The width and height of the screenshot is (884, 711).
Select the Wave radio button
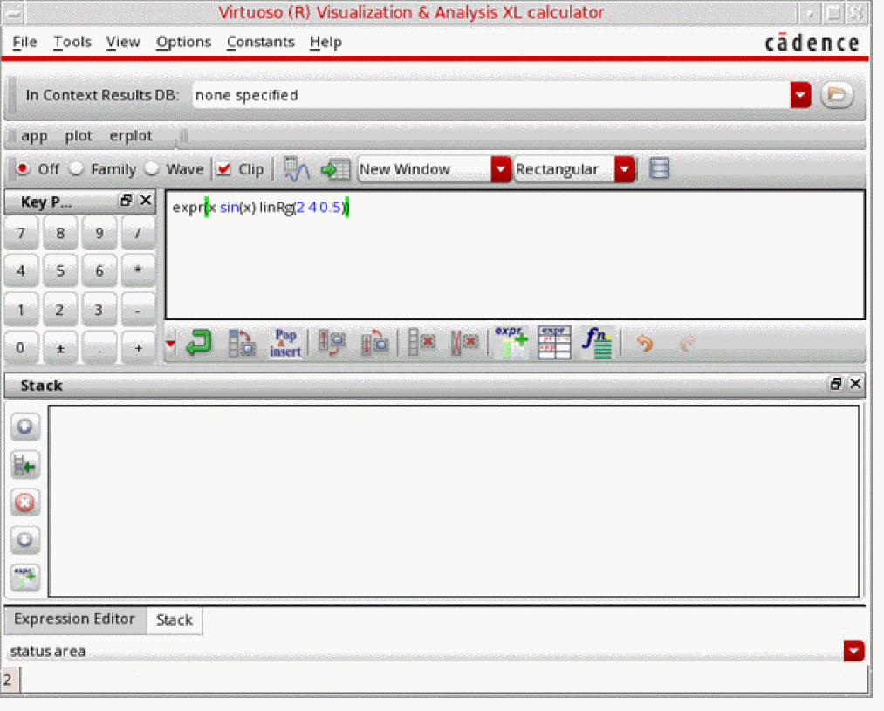152,168
